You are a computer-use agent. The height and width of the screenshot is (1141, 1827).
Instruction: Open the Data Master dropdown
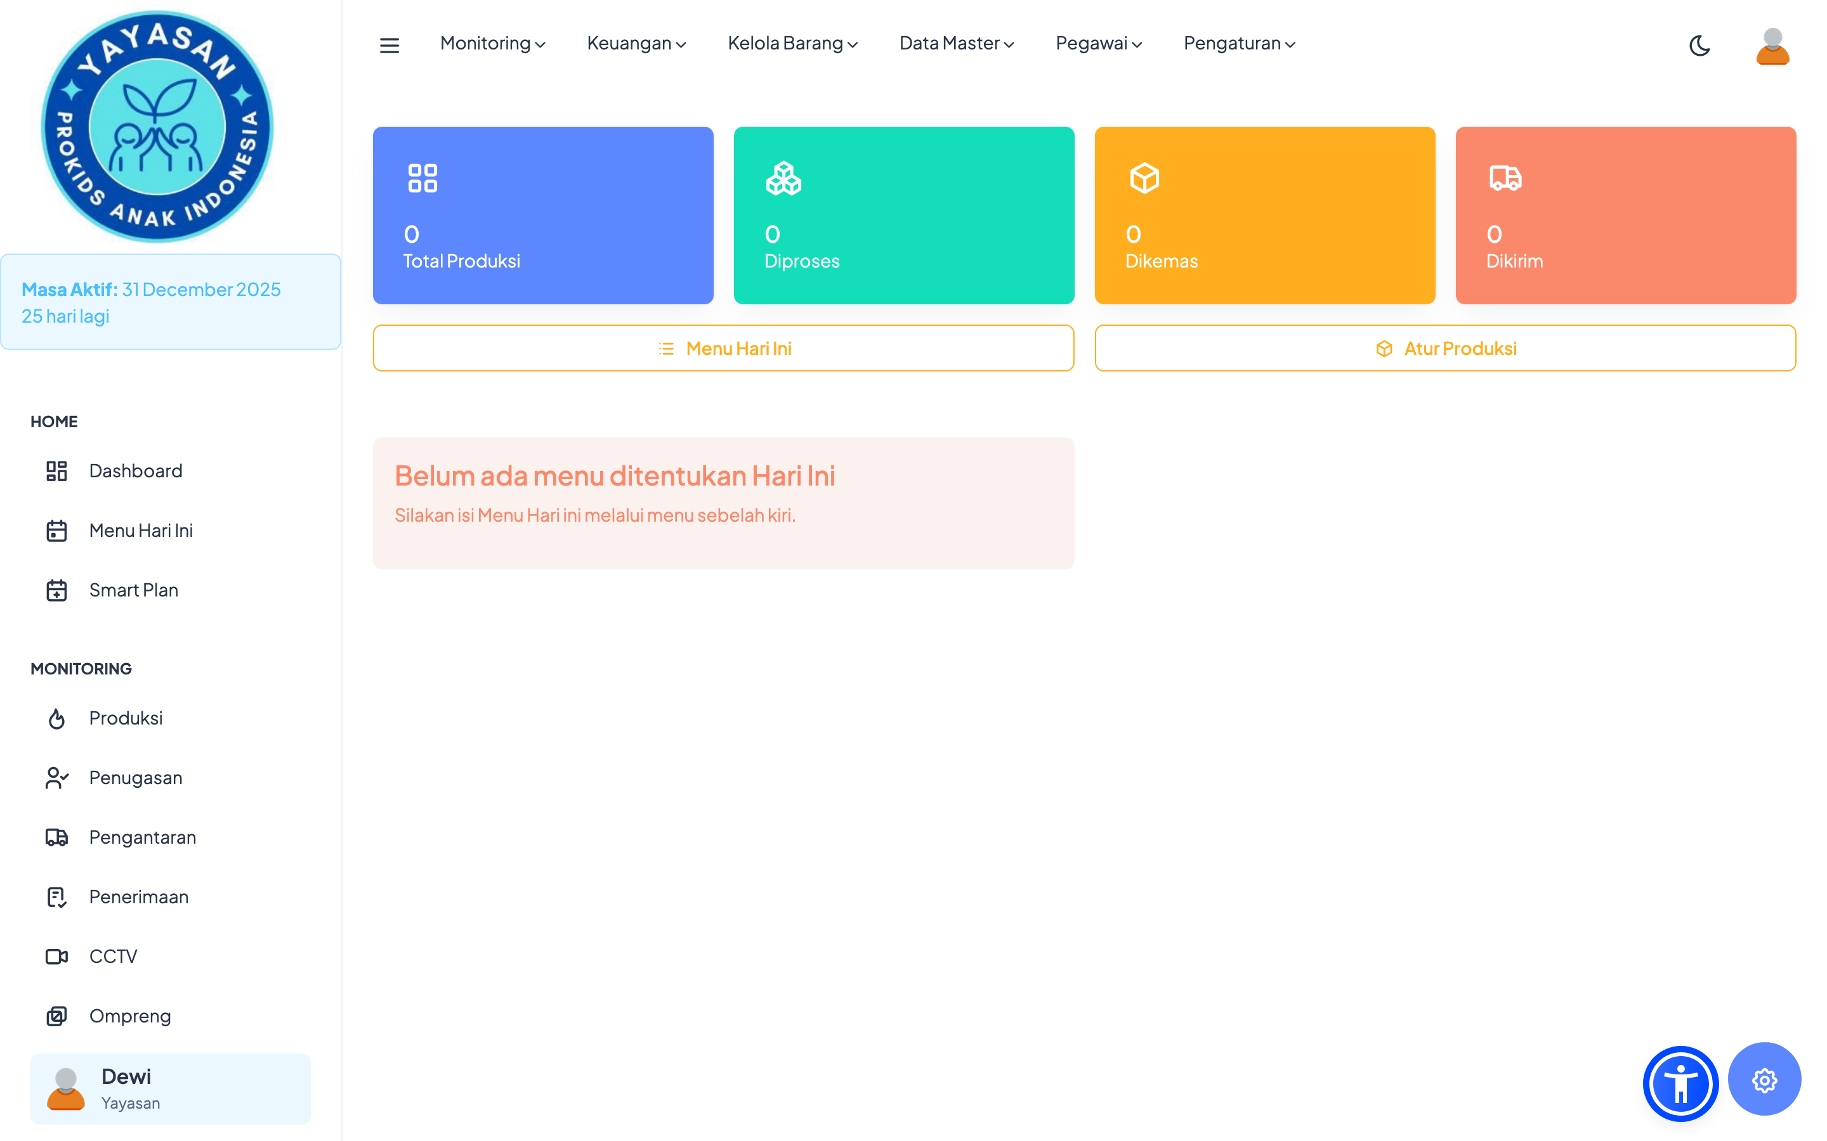(x=956, y=44)
